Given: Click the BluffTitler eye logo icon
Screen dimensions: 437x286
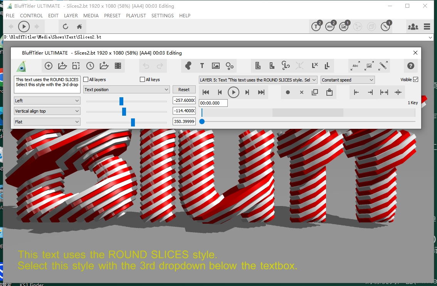Looking at the screenshot, I should tap(21, 66).
